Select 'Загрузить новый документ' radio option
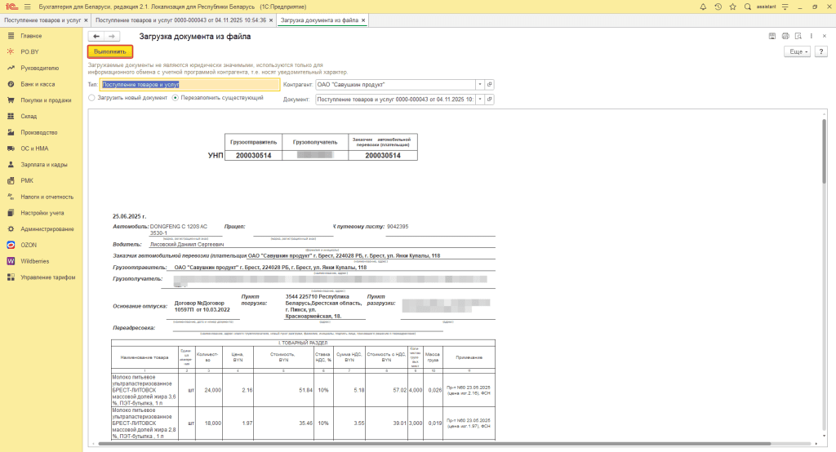Screen dimensions: 836x452 pos(92,98)
